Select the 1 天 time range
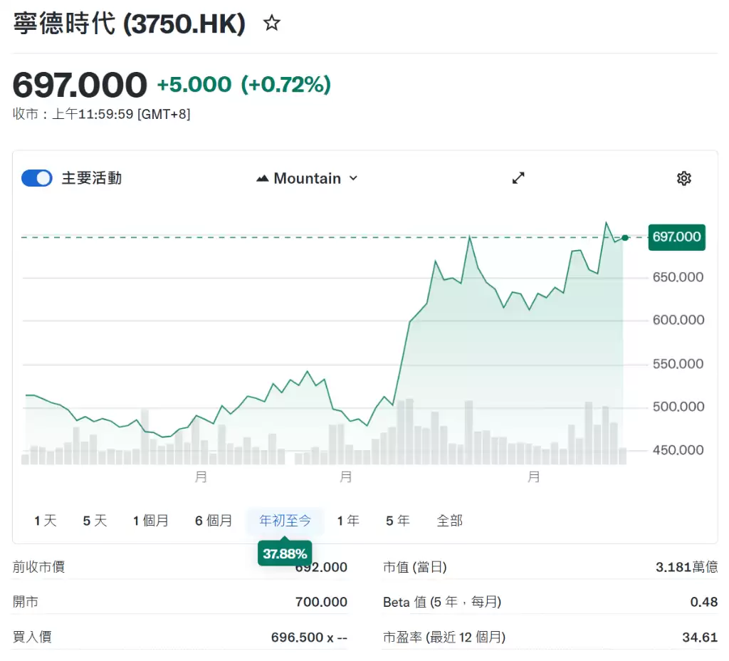This screenshot has width=729, height=661. (x=46, y=521)
